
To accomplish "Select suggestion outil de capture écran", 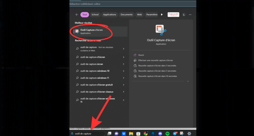I will coord(92,64).
